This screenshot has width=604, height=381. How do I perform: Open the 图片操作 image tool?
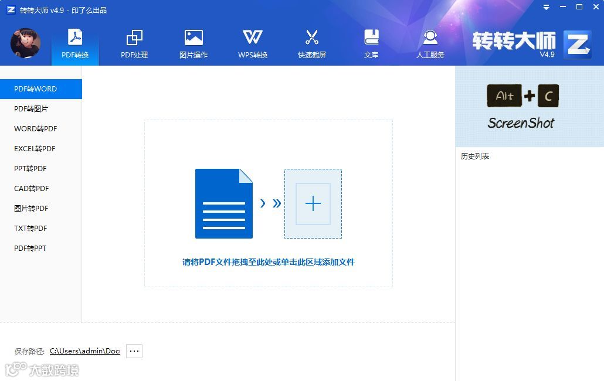click(194, 44)
